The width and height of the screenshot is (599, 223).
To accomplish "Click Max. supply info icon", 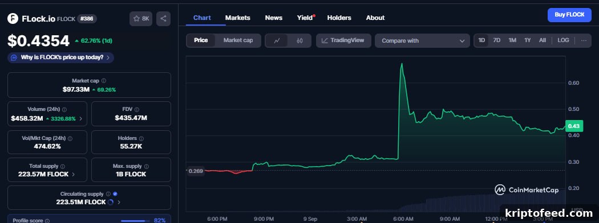I will tap(147, 166).
